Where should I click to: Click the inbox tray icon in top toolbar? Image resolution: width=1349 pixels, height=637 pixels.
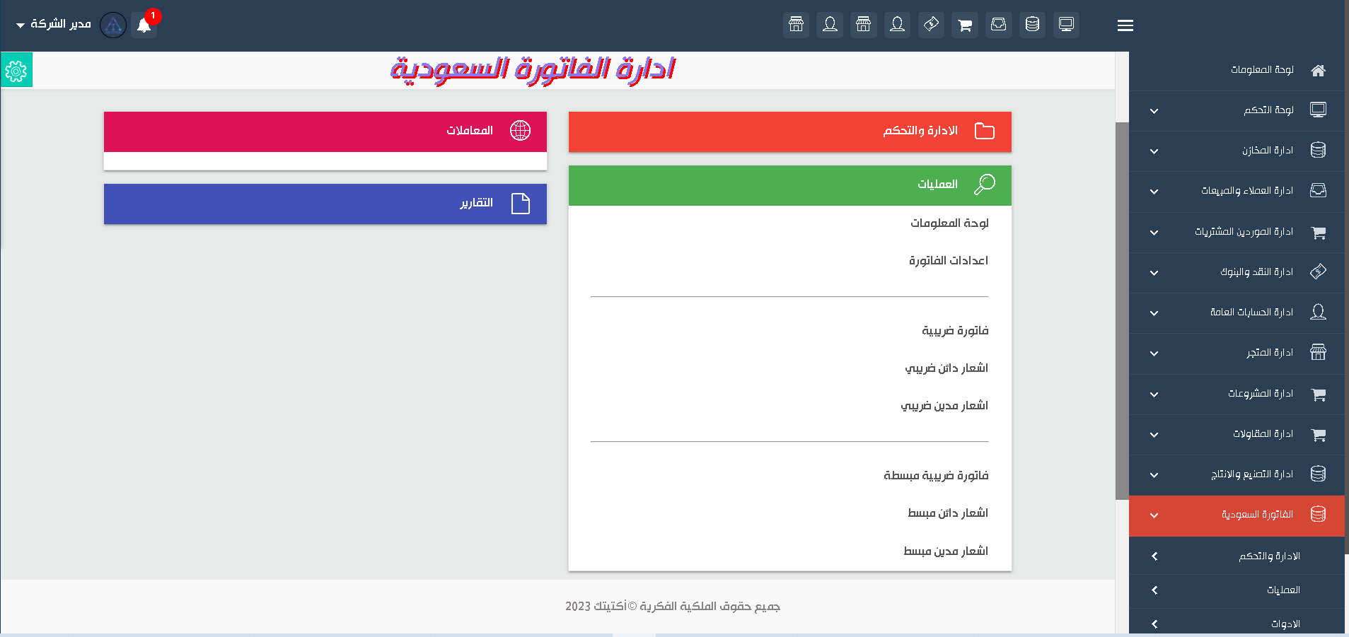(998, 25)
